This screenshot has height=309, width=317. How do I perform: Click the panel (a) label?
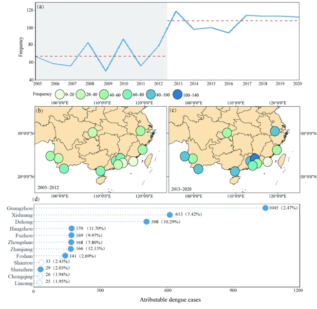(x=41, y=8)
